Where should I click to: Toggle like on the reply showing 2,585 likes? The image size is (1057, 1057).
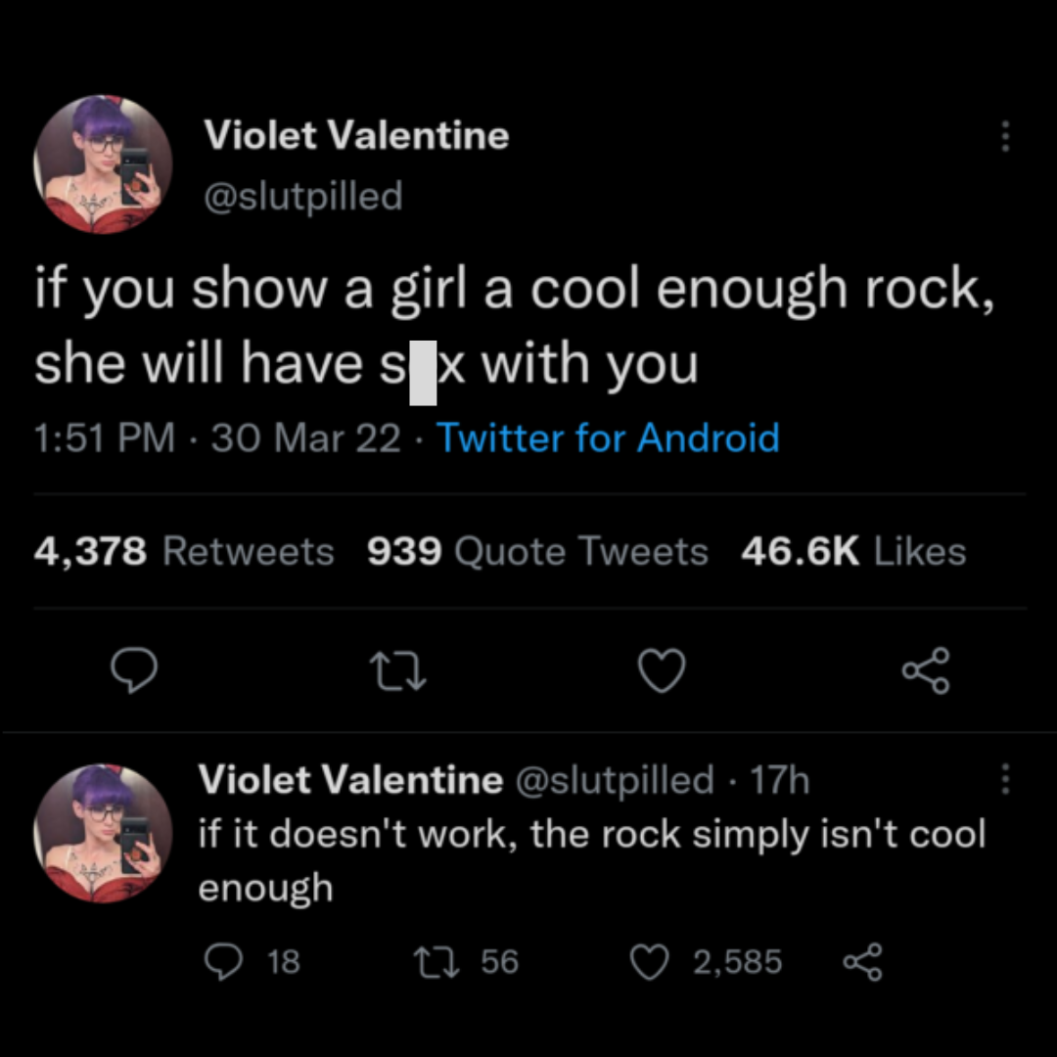(650, 961)
